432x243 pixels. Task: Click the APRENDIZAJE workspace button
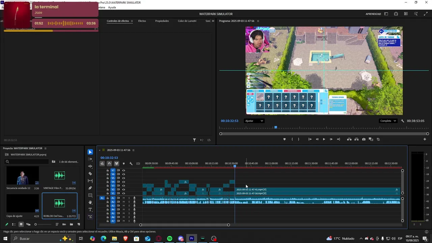(x=373, y=14)
